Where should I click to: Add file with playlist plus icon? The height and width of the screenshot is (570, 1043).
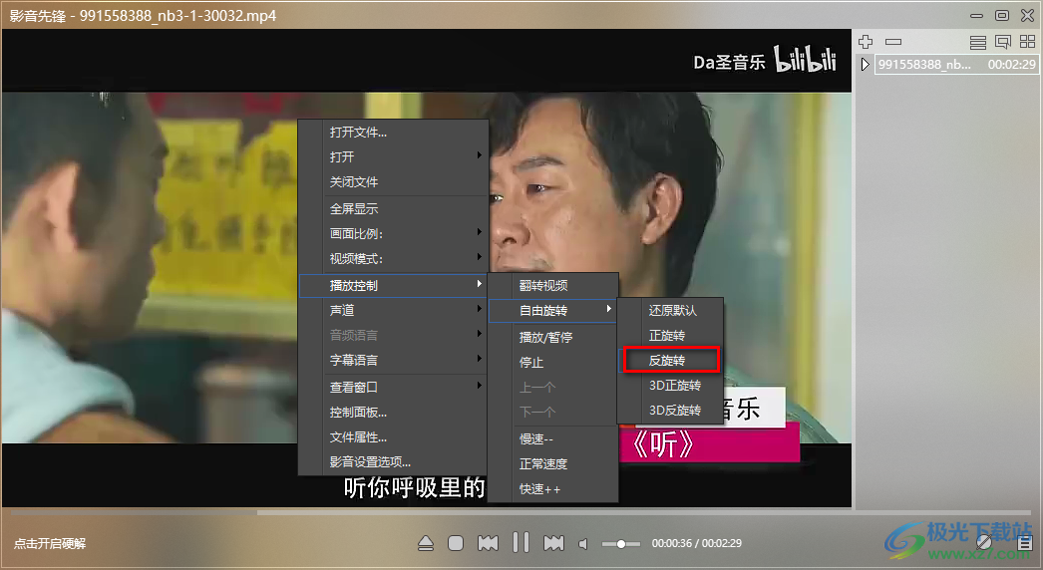866,42
